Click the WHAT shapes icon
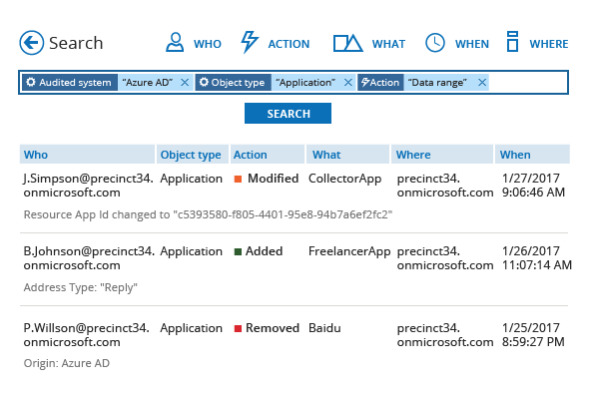Image resolution: width=589 pixels, height=394 pixels. tap(347, 43)
